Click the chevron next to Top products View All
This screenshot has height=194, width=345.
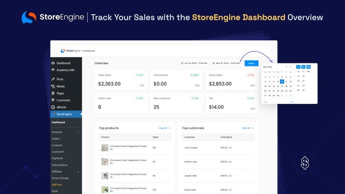tap(169, 128)
